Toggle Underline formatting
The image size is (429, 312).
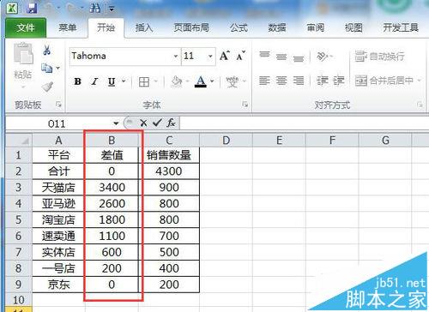point(112,82)
